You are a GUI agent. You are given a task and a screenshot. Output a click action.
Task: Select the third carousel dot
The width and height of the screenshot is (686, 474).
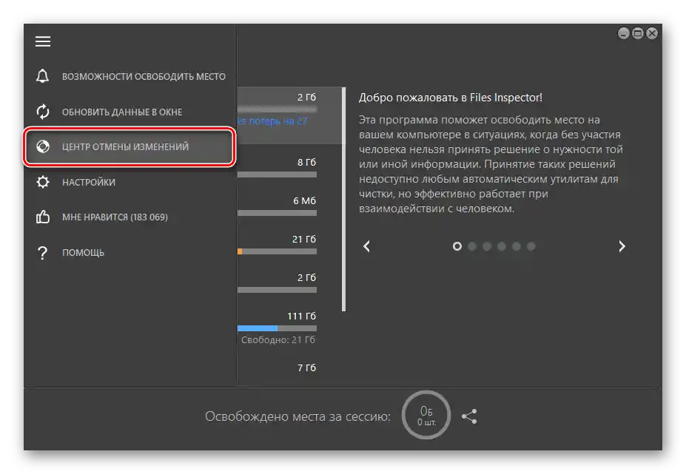(487, 247)
